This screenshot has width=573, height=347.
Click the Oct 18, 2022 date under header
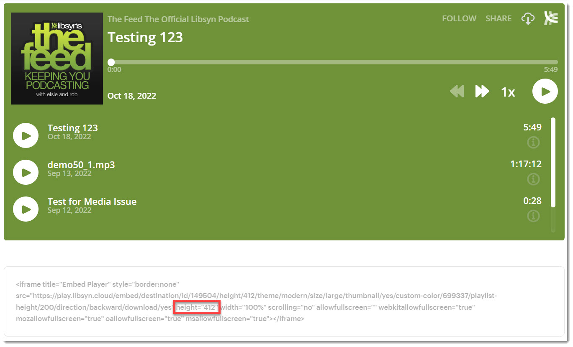pyautogui.click(x=132, y=96)
